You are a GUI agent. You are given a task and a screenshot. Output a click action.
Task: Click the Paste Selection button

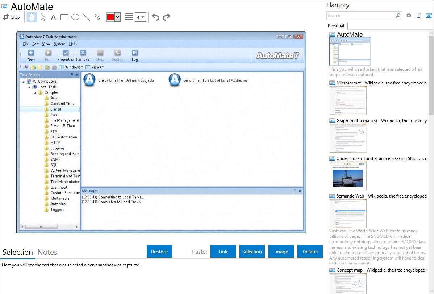252,252
